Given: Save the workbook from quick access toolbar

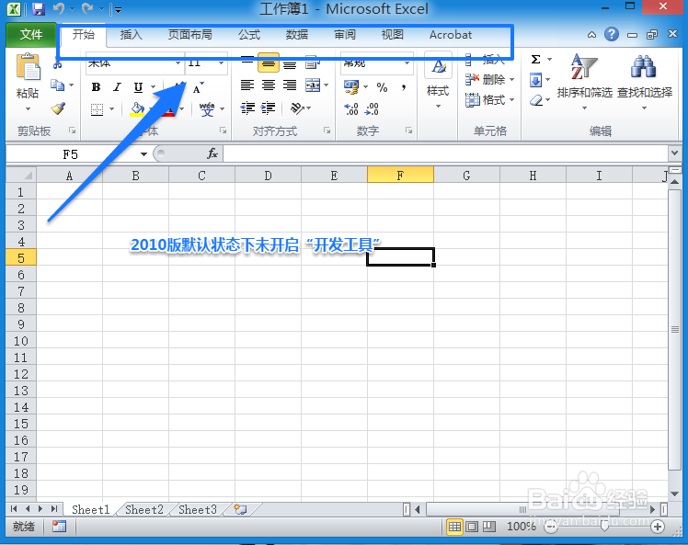Looking at the screenshot, I should (x=39, y=9).
